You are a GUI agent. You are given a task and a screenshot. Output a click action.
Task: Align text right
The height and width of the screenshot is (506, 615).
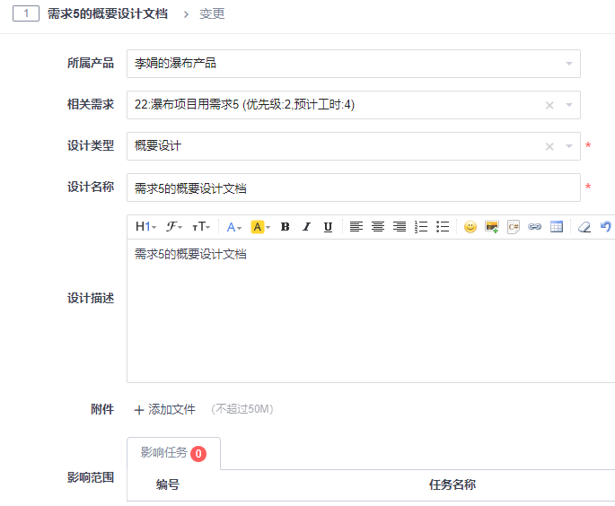pos(400,227)
